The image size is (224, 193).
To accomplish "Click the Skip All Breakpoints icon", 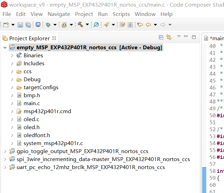I will (96, 25).
